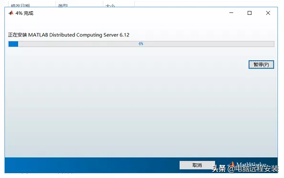Click the '4% 完成' window title text
The image size is (284, 178).
click(24, 13)
